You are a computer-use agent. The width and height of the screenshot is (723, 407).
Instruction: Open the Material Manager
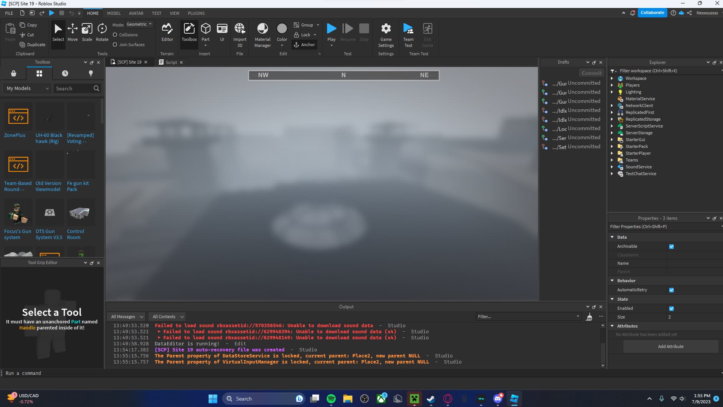262,33
